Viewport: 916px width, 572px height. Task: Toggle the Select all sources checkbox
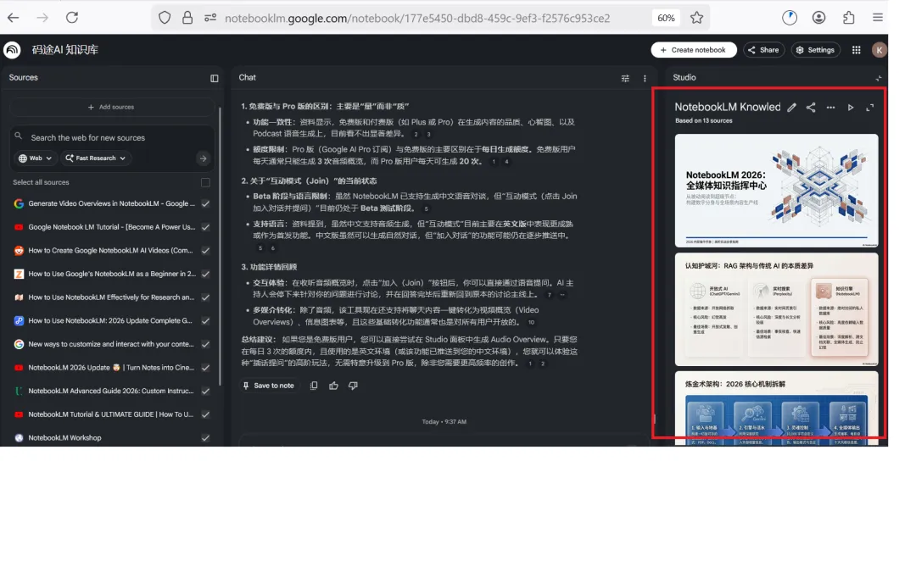205,183
